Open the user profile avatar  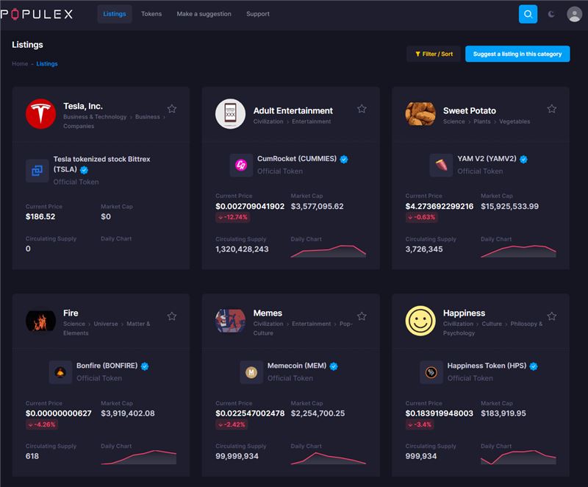574,14
